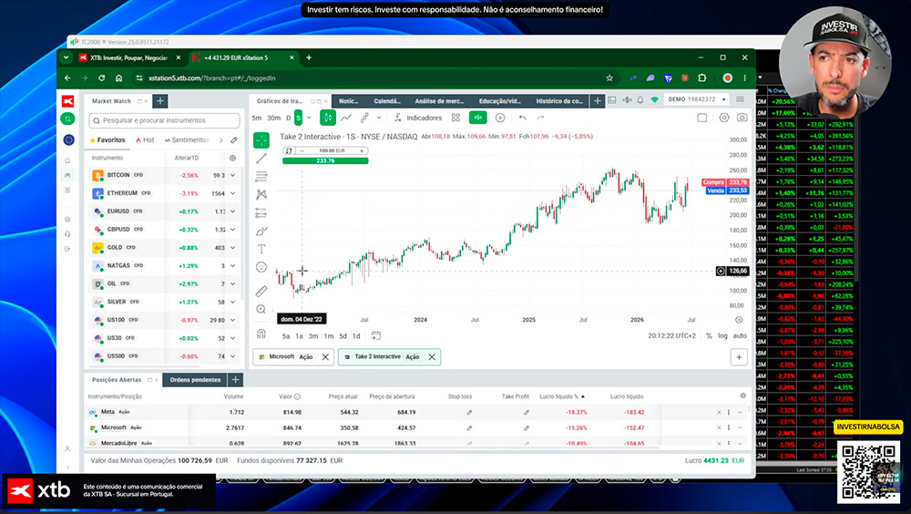Image resolution: width=911 pixels, height=514 pixels.
Task: Toggle chart fullscreen square icon
Action: 701,118
